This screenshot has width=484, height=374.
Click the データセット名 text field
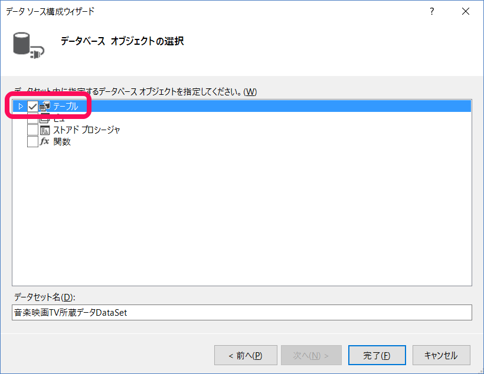(242, 313)
